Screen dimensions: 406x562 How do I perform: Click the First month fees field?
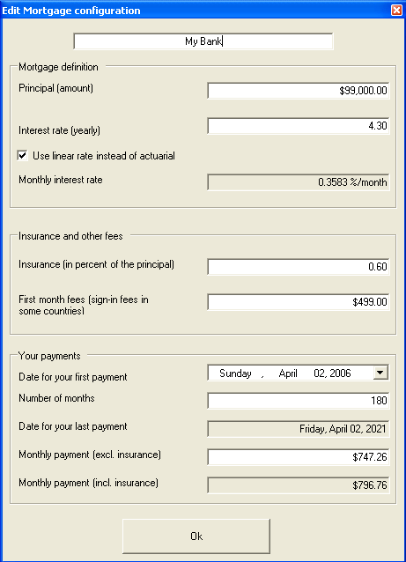[299, 302]
